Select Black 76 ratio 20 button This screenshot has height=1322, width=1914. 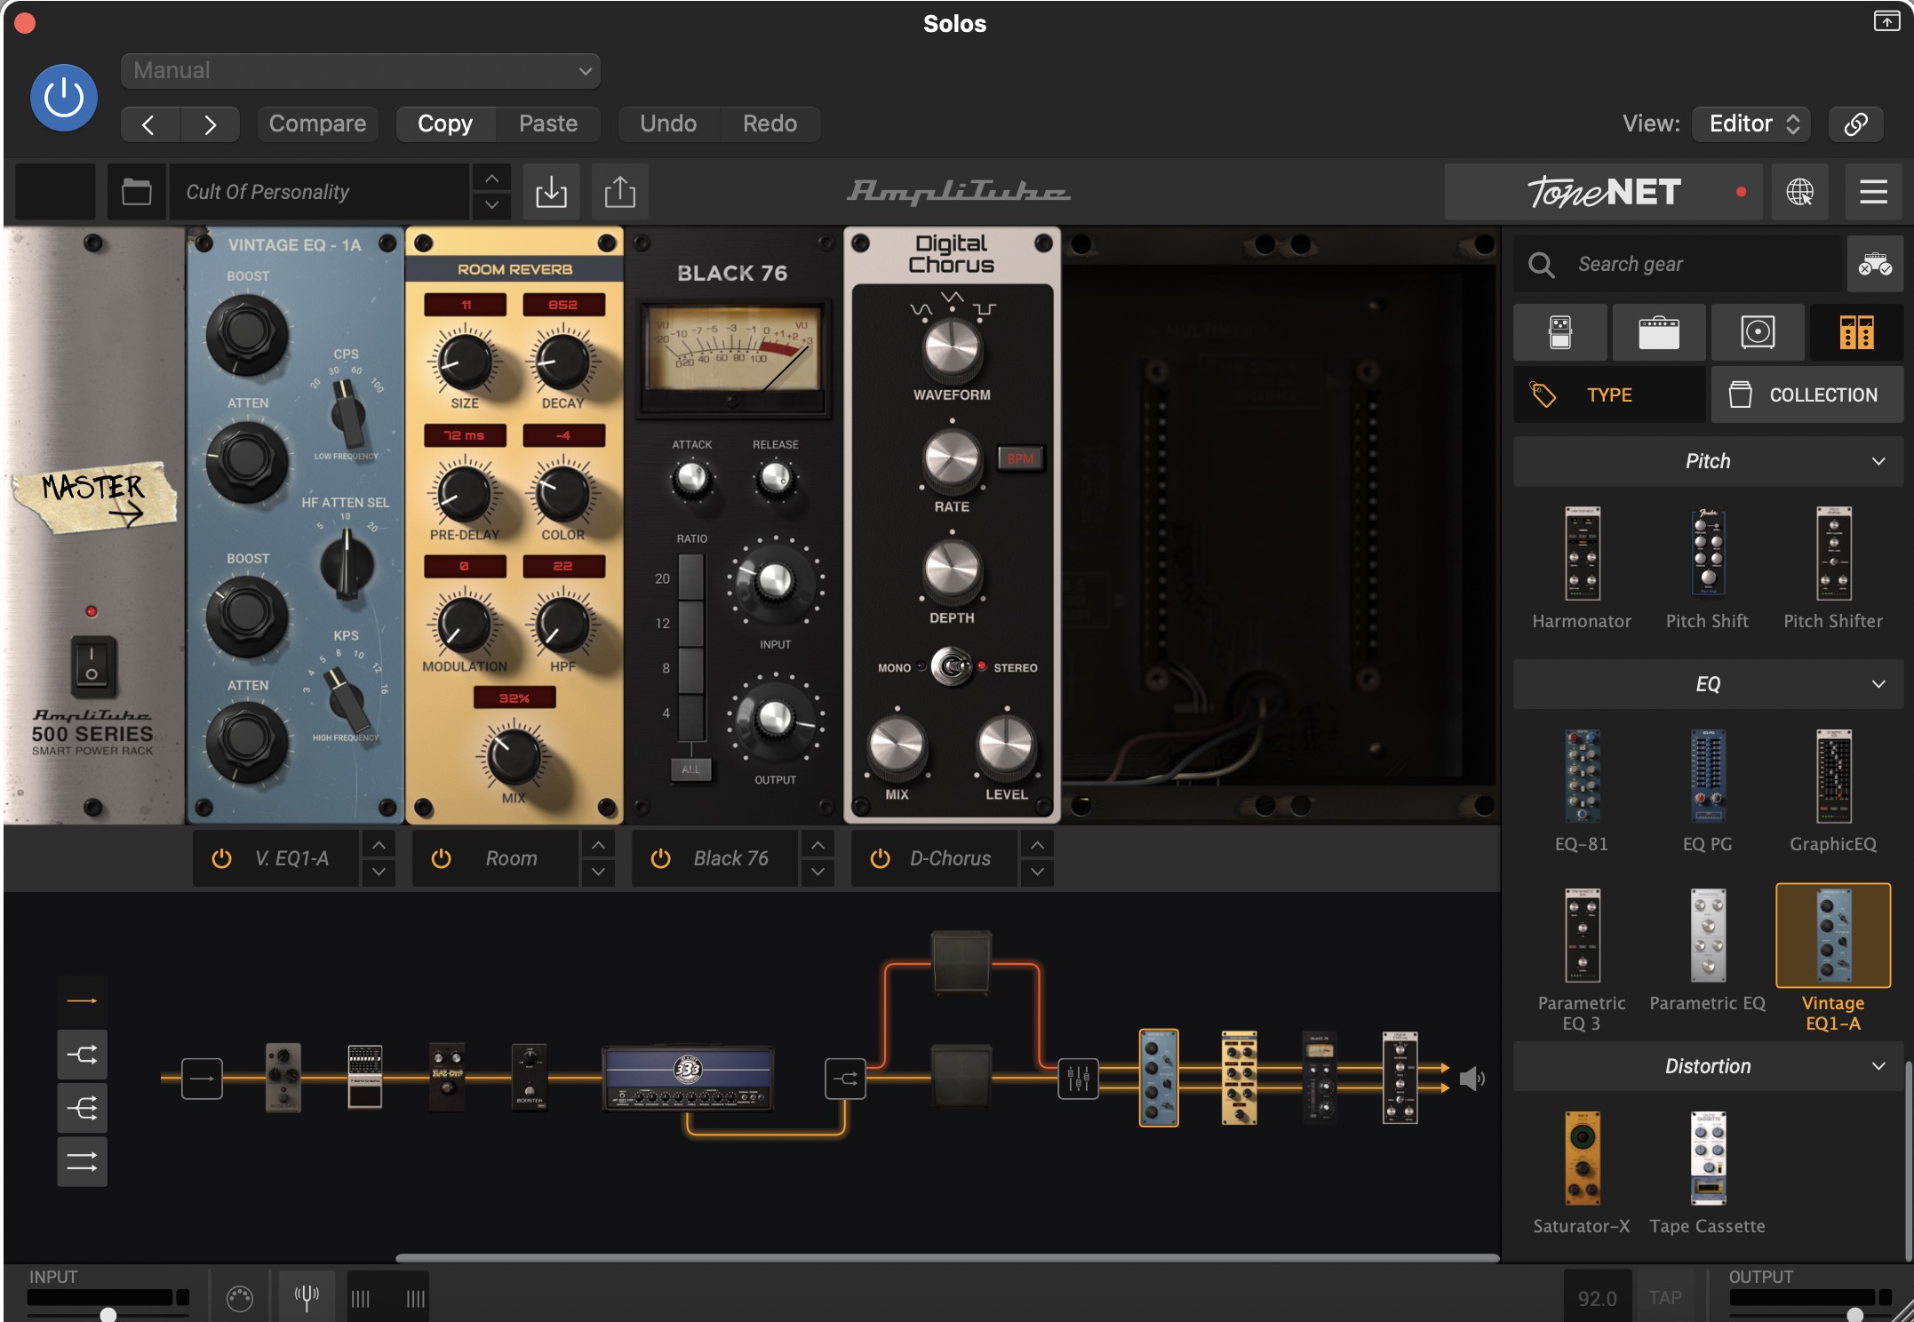(691, 577)
